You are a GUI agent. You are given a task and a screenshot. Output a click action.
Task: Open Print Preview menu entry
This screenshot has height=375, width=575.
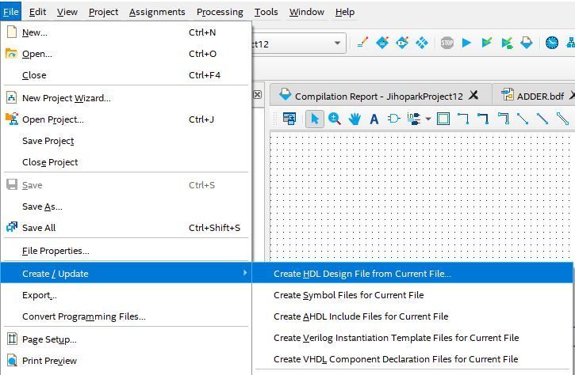coord(126,361)
